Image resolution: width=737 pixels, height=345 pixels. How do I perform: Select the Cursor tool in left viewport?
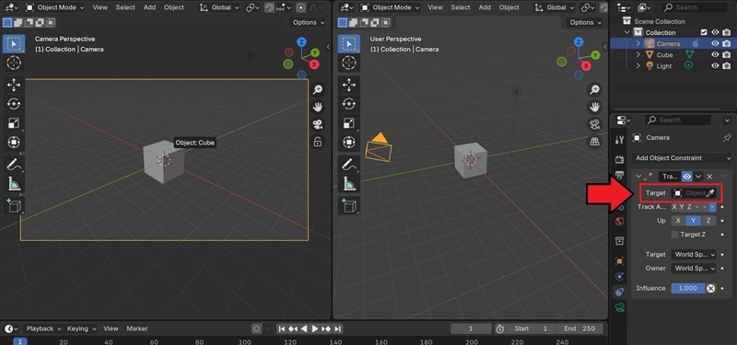click(14, 62)
